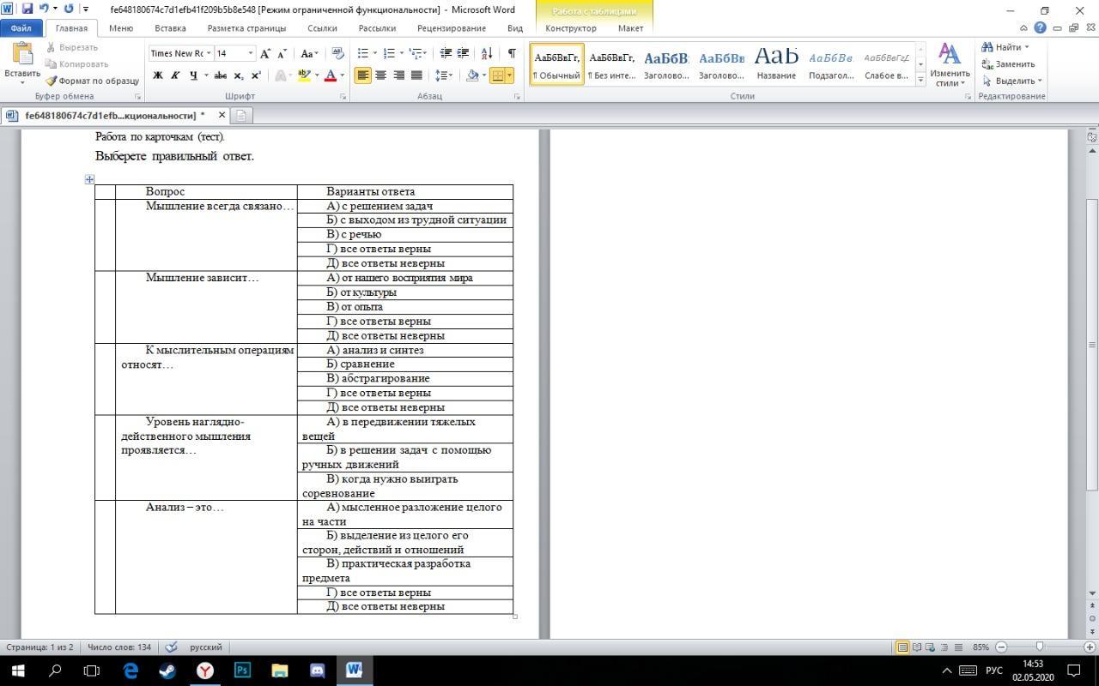Toggle center alignment
Screen dimensions: 1099x686
(x=380, y=75)
